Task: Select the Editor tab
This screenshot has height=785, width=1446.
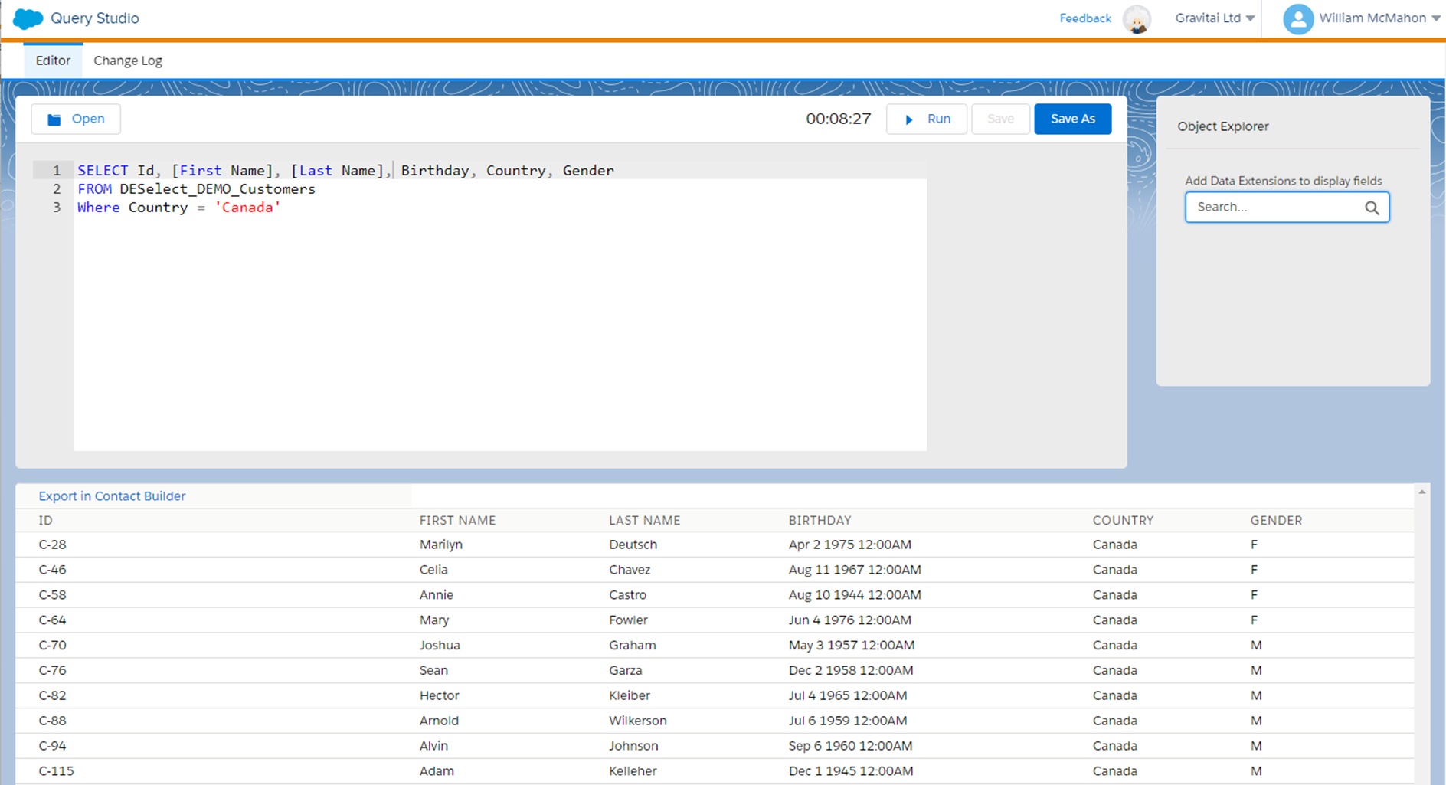Action: click(x=53, y=60)
